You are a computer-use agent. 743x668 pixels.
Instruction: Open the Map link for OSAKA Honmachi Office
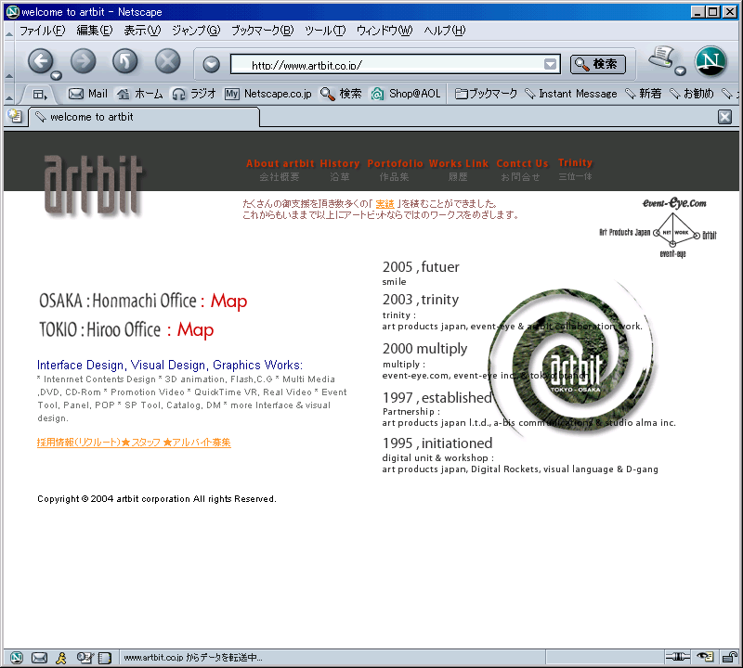click(228, 302)
